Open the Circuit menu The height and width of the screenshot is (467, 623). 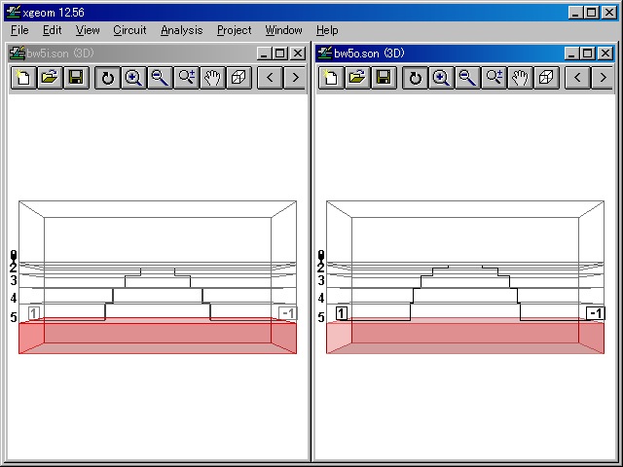tap(129, 30)
